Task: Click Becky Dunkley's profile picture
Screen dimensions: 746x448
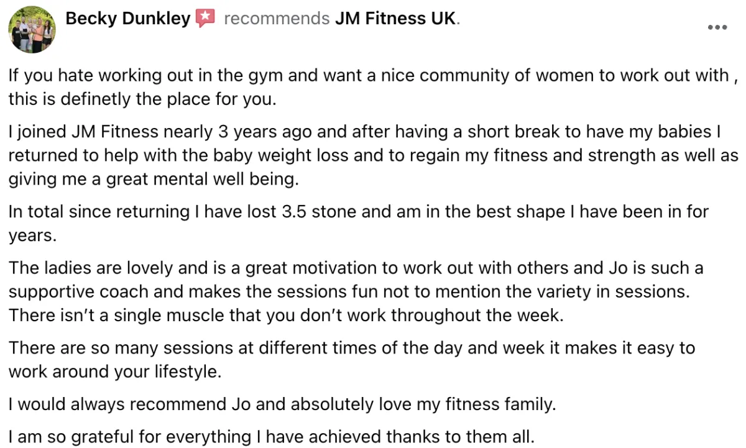Action: click(x=32, y=29)
